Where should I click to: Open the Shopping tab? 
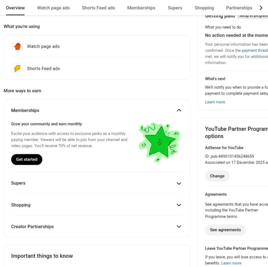[x=204, y=8]
